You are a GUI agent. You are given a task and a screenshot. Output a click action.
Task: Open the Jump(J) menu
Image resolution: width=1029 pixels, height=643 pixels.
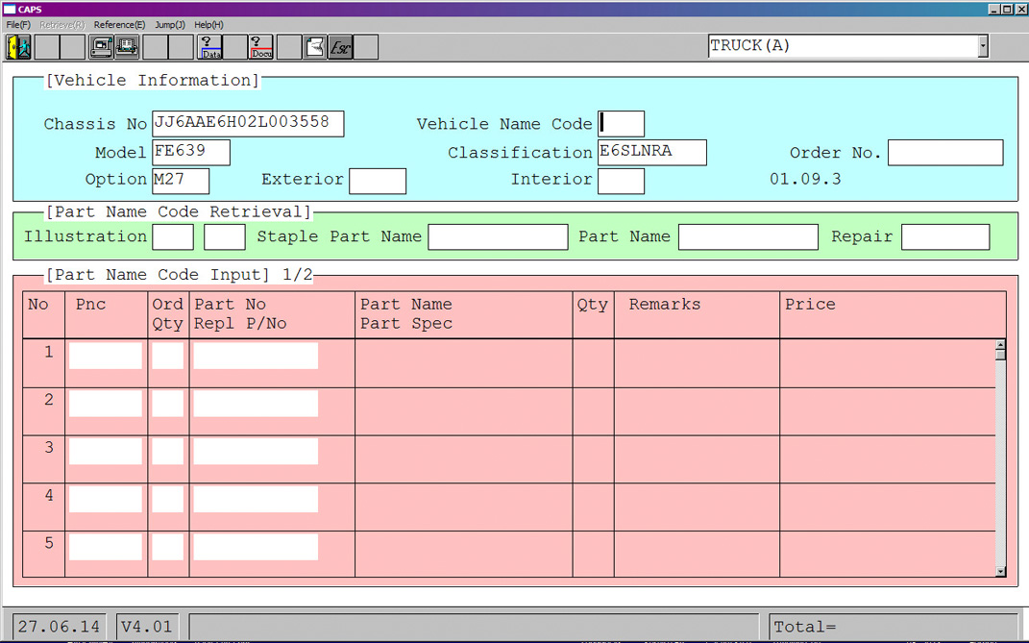point(170,25)
